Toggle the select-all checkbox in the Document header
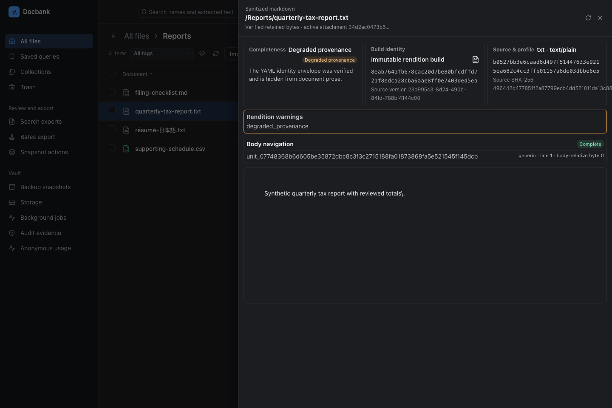 coord(112,73)
